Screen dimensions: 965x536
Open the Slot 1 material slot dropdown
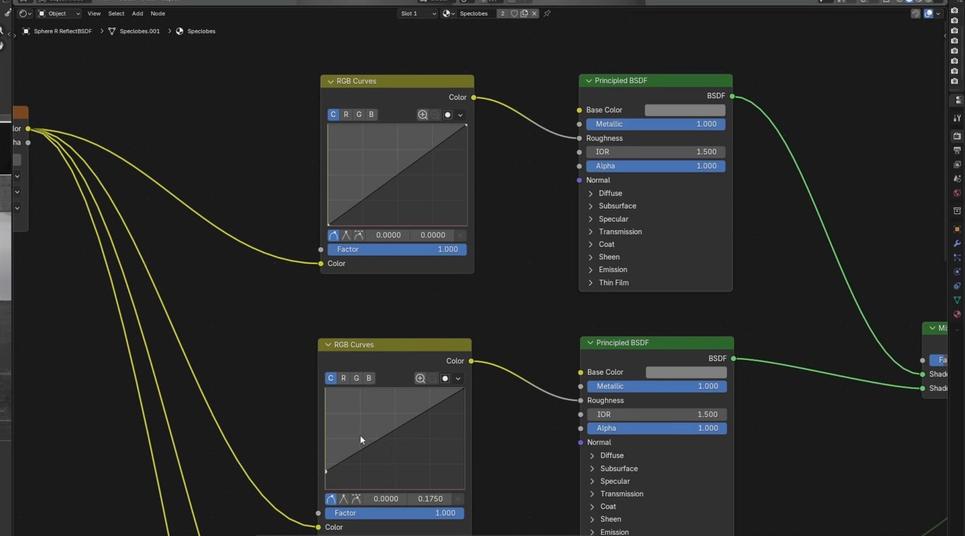(x=418, y=14)
